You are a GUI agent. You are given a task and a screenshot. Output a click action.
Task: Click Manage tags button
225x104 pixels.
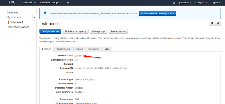tap(99, 31)
